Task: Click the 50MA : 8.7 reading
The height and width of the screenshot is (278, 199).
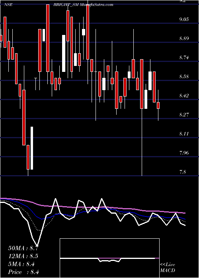Action: point(23,248)
